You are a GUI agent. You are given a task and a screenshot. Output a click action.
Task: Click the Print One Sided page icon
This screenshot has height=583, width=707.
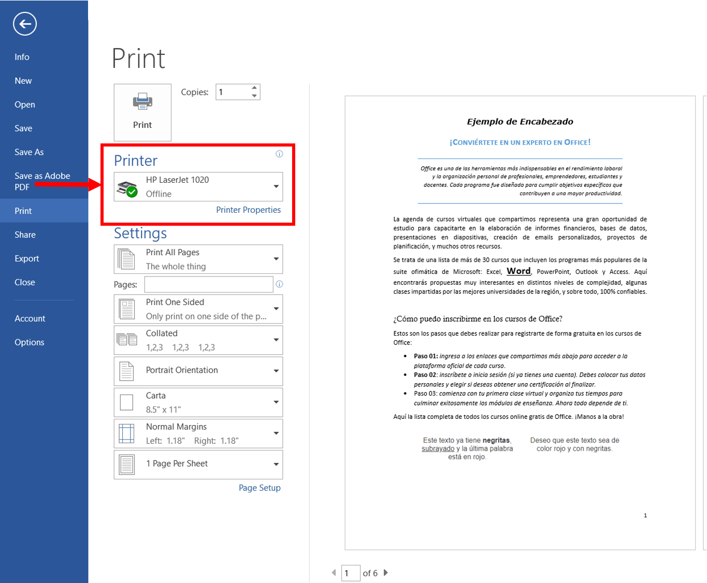pyautogui.click(x=126, y=309)
